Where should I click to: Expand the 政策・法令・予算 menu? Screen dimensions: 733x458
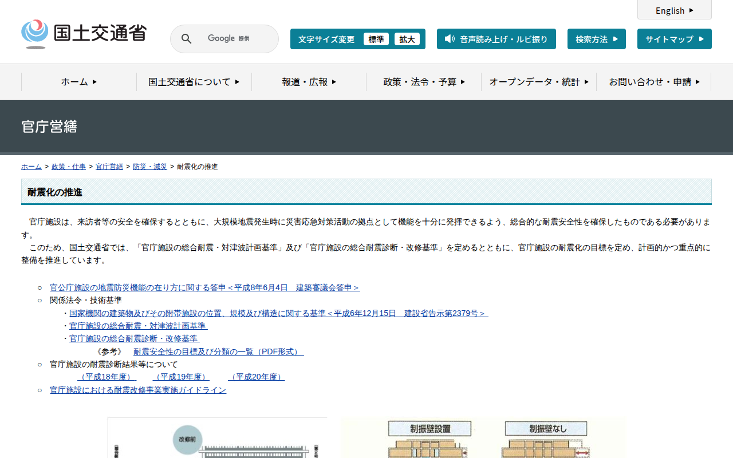pyautogui.click(x=424, y=82)
